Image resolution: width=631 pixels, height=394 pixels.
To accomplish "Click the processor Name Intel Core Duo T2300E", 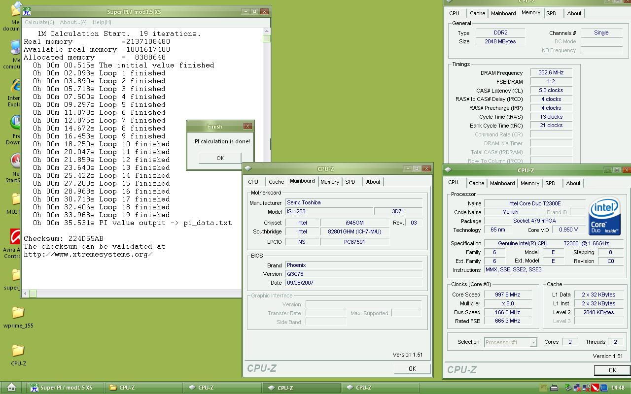I will pyautogui.click(x=534, y=203).
